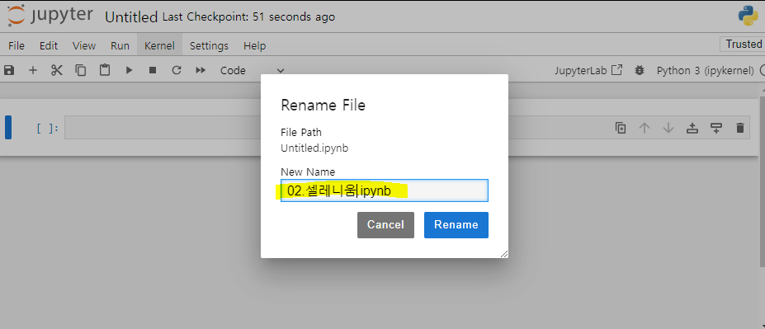Open the File menu
The width and height of the screenshot is (765, 329).
(17, 46)
